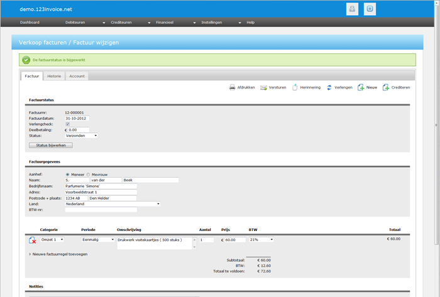Open the Land dropdown showing Nederland
Screen dimensions: 440x297
point(113,203)
